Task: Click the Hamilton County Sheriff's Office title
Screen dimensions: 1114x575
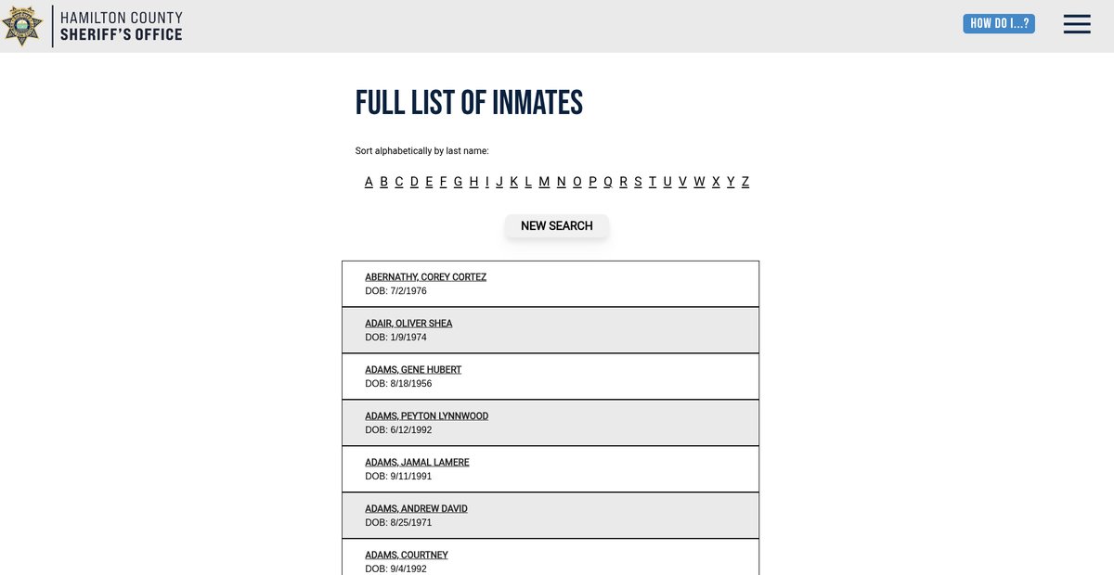Action: tap(122, 26)
